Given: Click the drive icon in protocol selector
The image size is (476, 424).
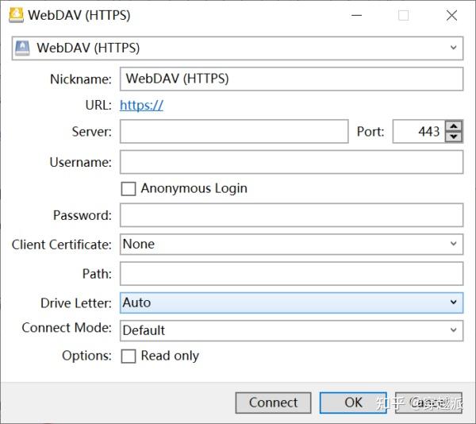Looking at the screenshot, I should (x=24, y=48).
